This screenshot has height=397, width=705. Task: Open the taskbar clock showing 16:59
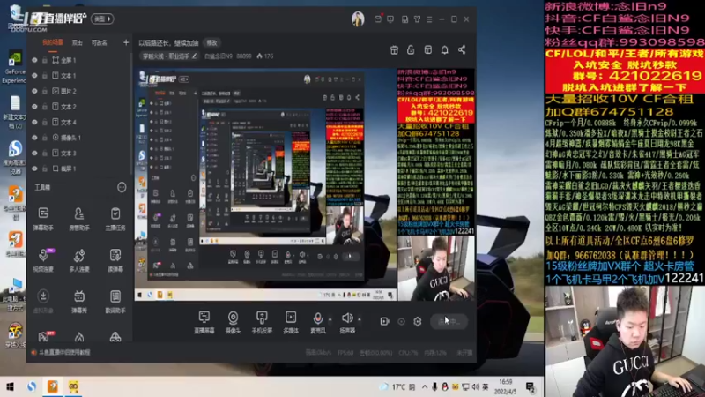(505, 386)
